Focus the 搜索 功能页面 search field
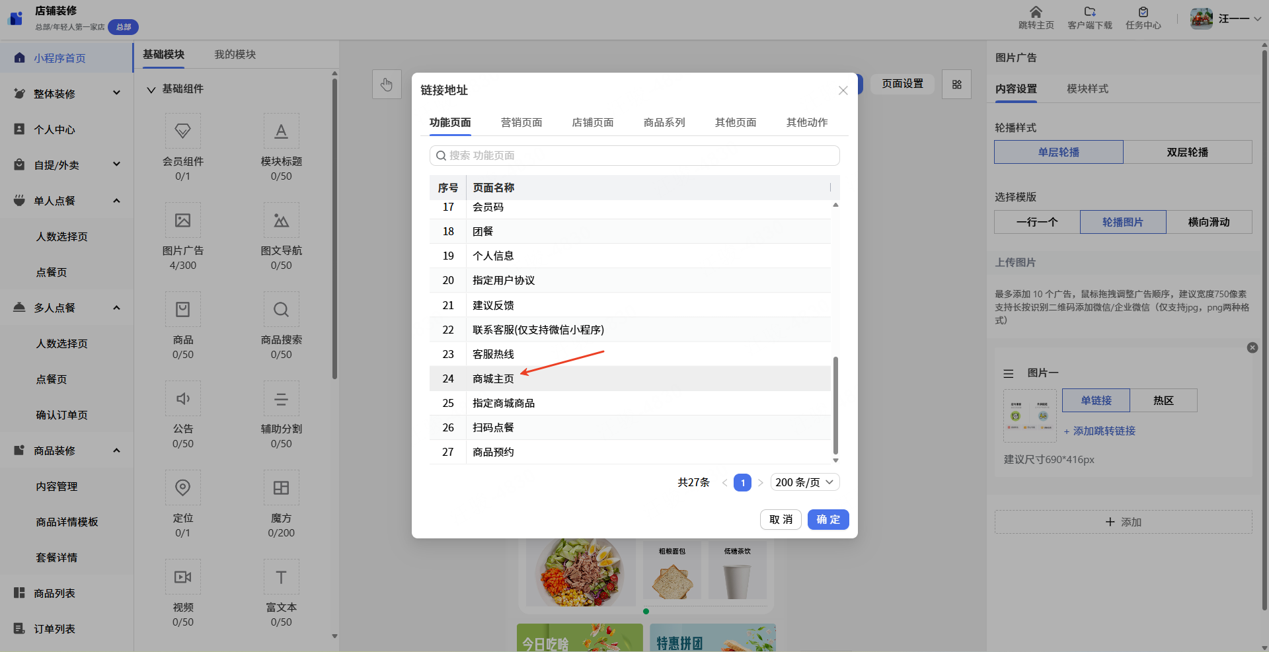The image size is (1269, 652). [x=634, y=155]
